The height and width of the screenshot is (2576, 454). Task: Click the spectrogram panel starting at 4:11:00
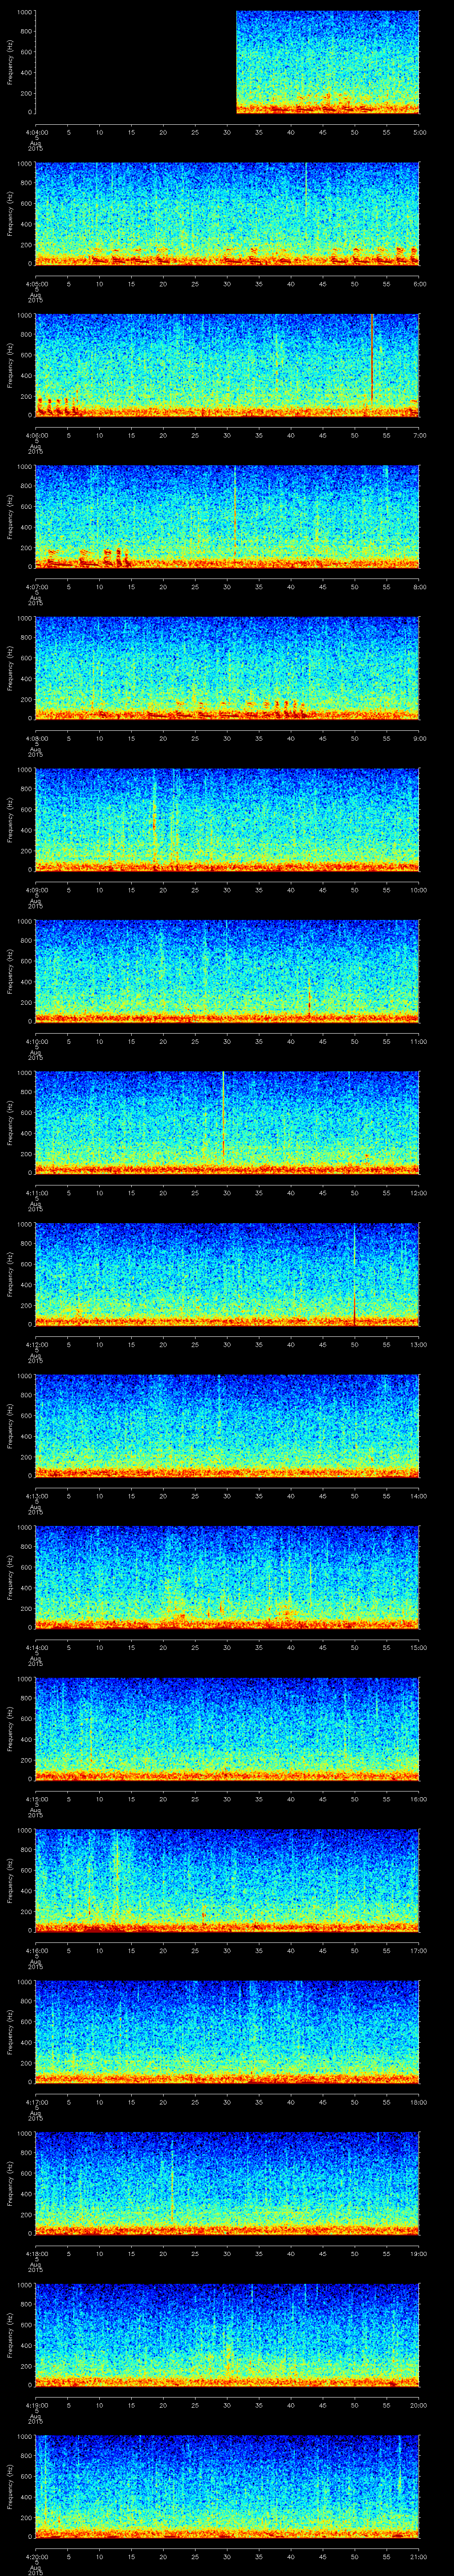click(227, 1122)
